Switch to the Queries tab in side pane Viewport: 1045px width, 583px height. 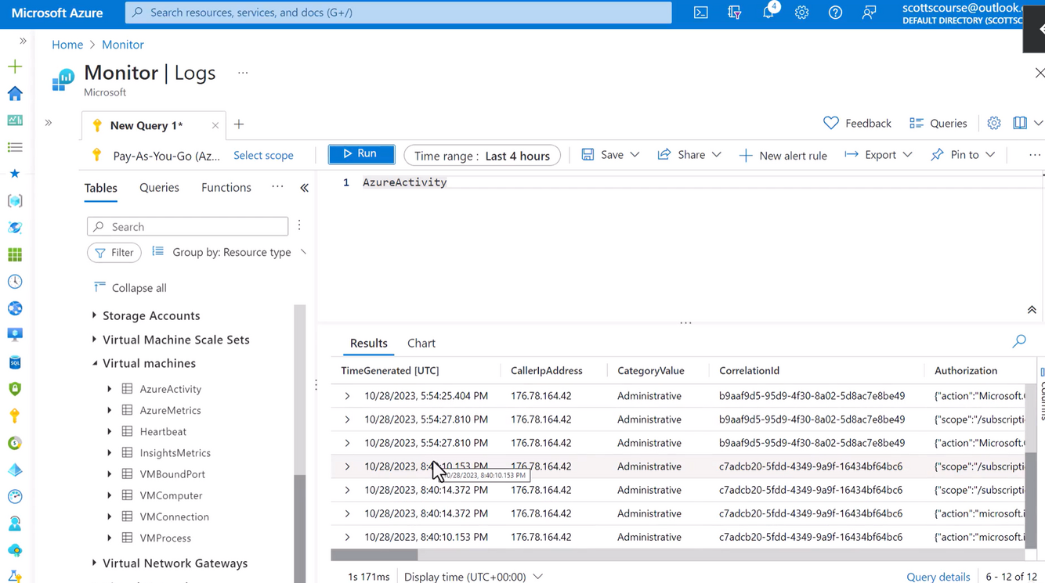tap(159, 188)
